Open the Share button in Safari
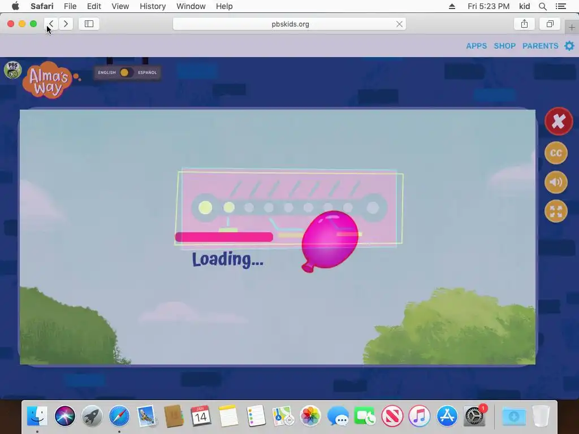 (524, 24)
